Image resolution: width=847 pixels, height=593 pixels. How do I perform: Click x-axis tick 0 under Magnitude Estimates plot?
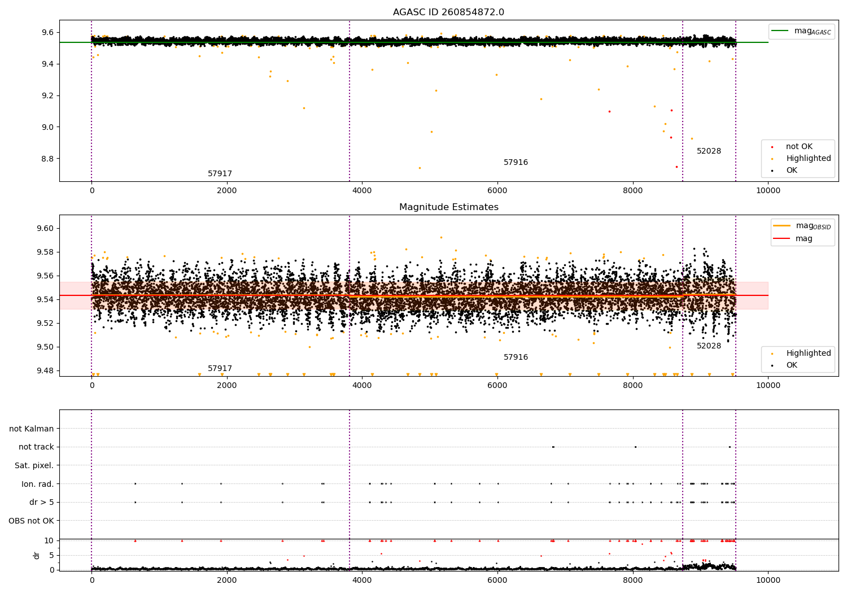point(91,386)
